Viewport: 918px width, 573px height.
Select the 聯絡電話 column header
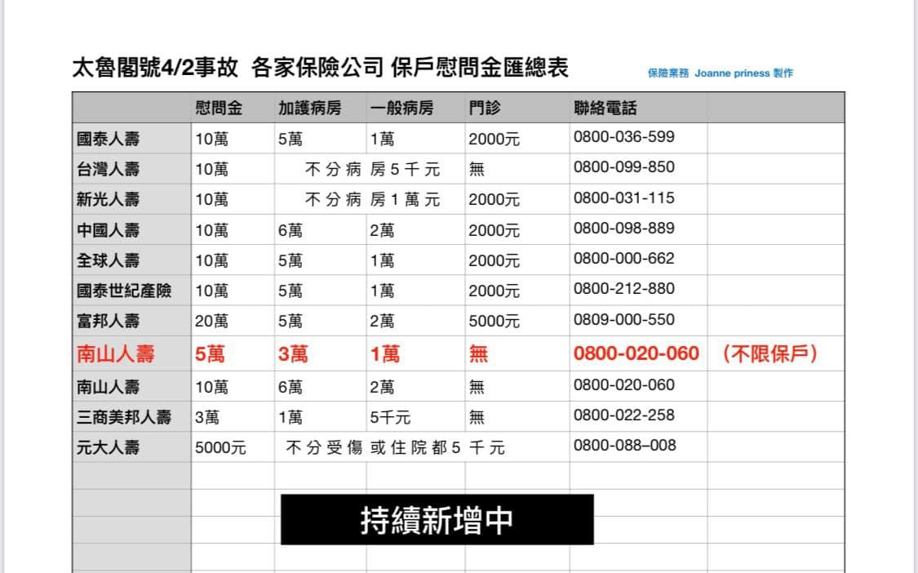point(605,108)
